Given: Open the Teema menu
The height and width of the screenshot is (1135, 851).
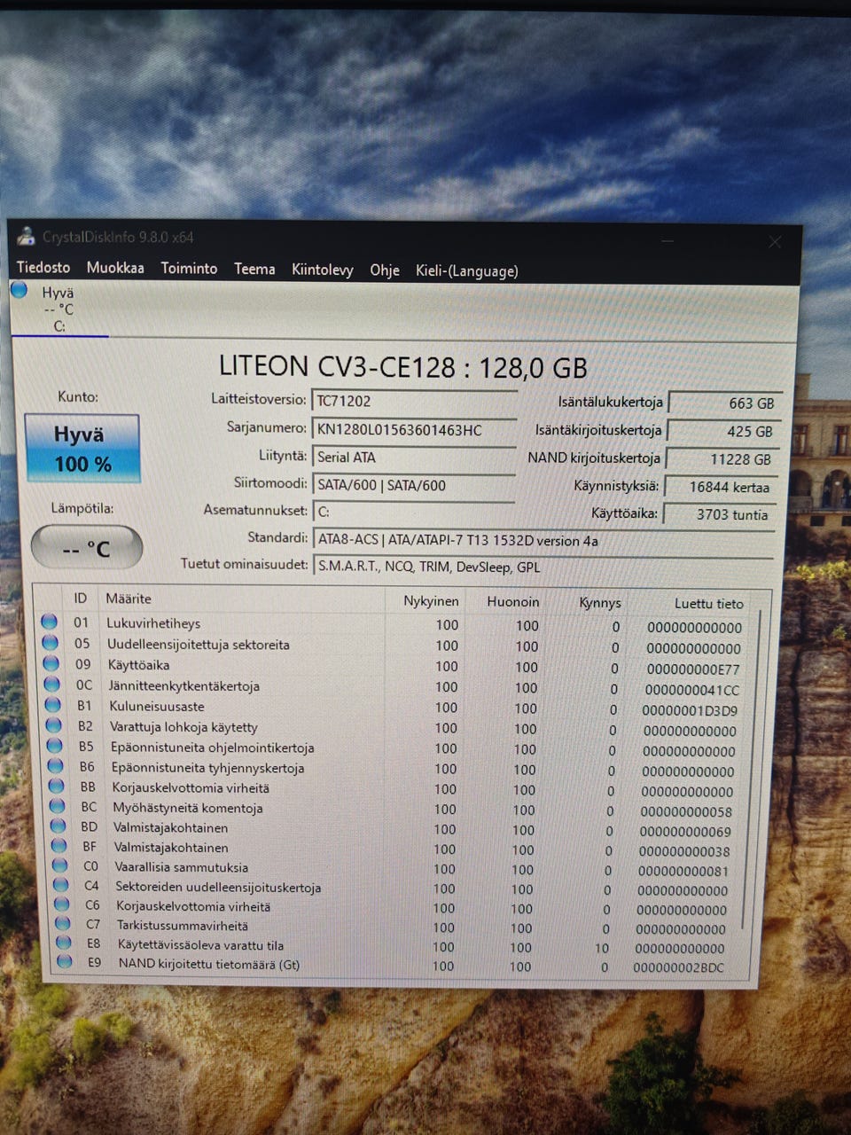Looking at the screenshot, I should pos(254,270).
